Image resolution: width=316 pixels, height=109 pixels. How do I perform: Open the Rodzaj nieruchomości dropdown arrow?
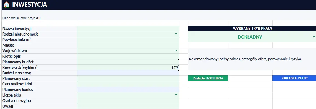click(176, 34)
